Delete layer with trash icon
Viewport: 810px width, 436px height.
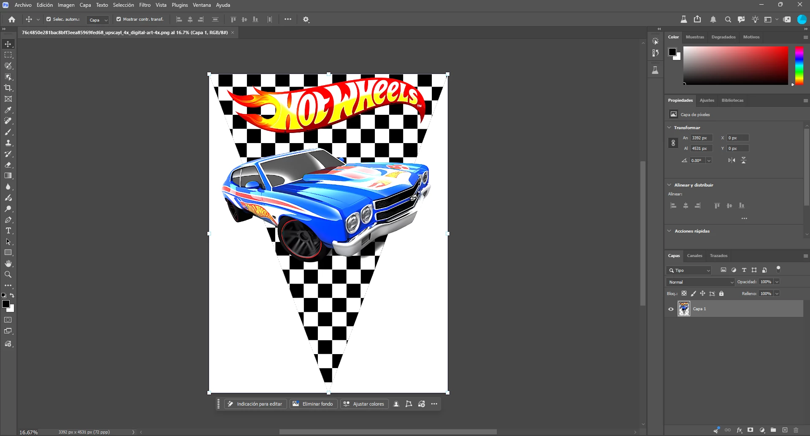pyautogui.click(x=796, y=430)
